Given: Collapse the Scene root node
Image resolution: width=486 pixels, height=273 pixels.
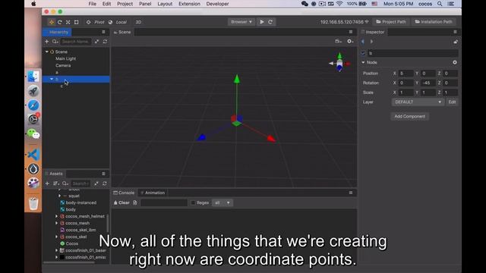Looking at the screenshot, I should [x=47, y=52].
